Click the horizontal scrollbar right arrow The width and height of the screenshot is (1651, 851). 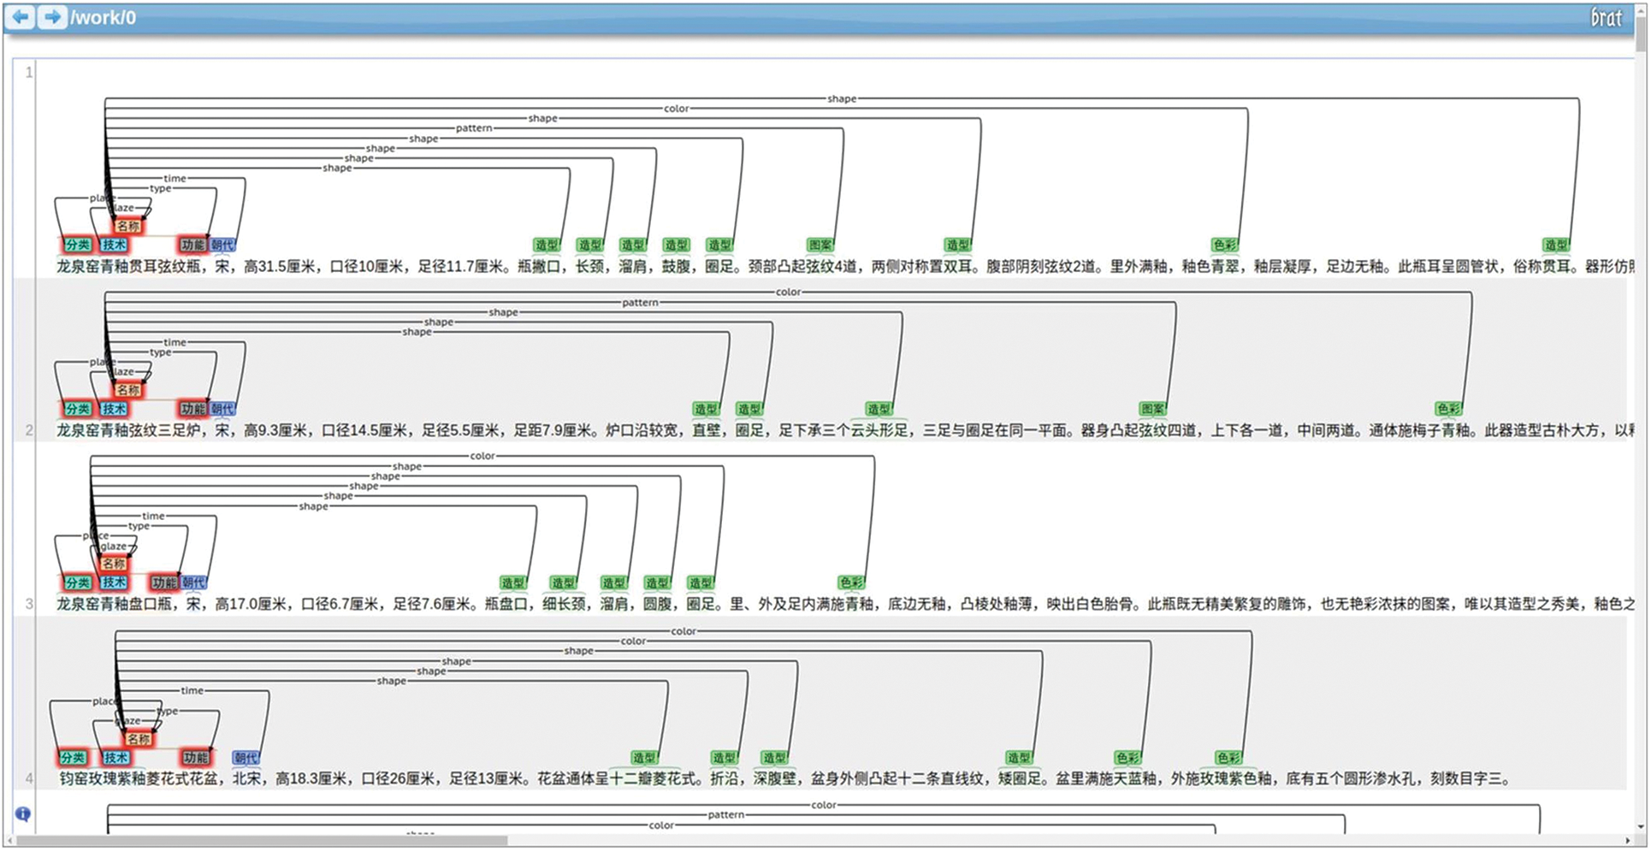(x=1627, y=841)
